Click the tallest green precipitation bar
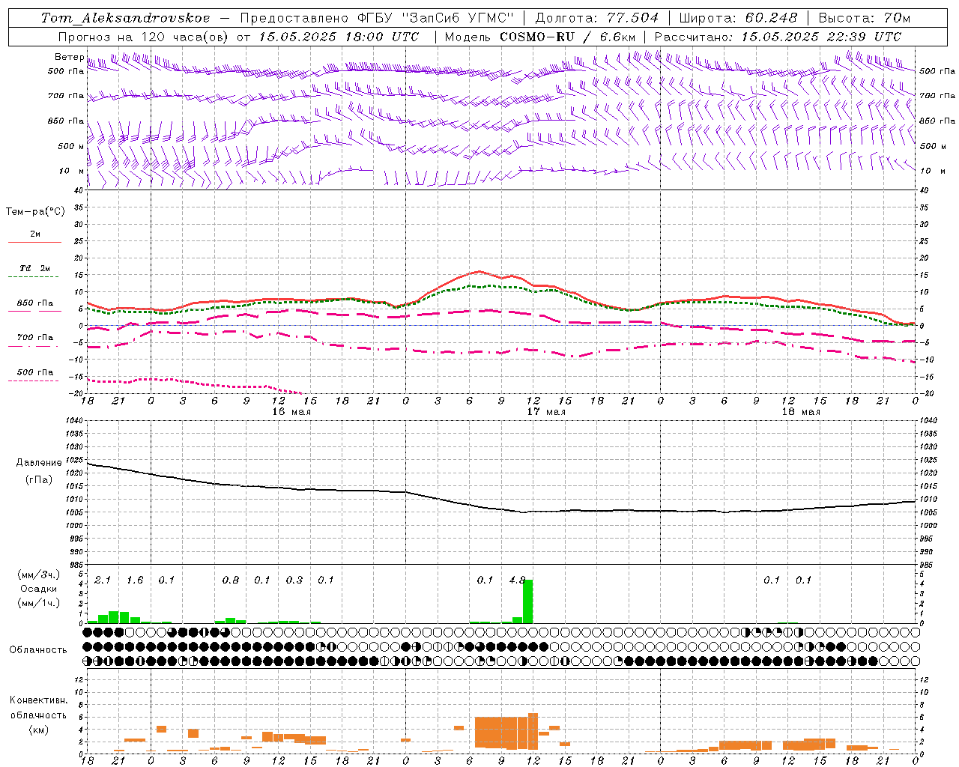Image resolution: width=959 pixels, height=767 pixels. click(x=527, y=601)
